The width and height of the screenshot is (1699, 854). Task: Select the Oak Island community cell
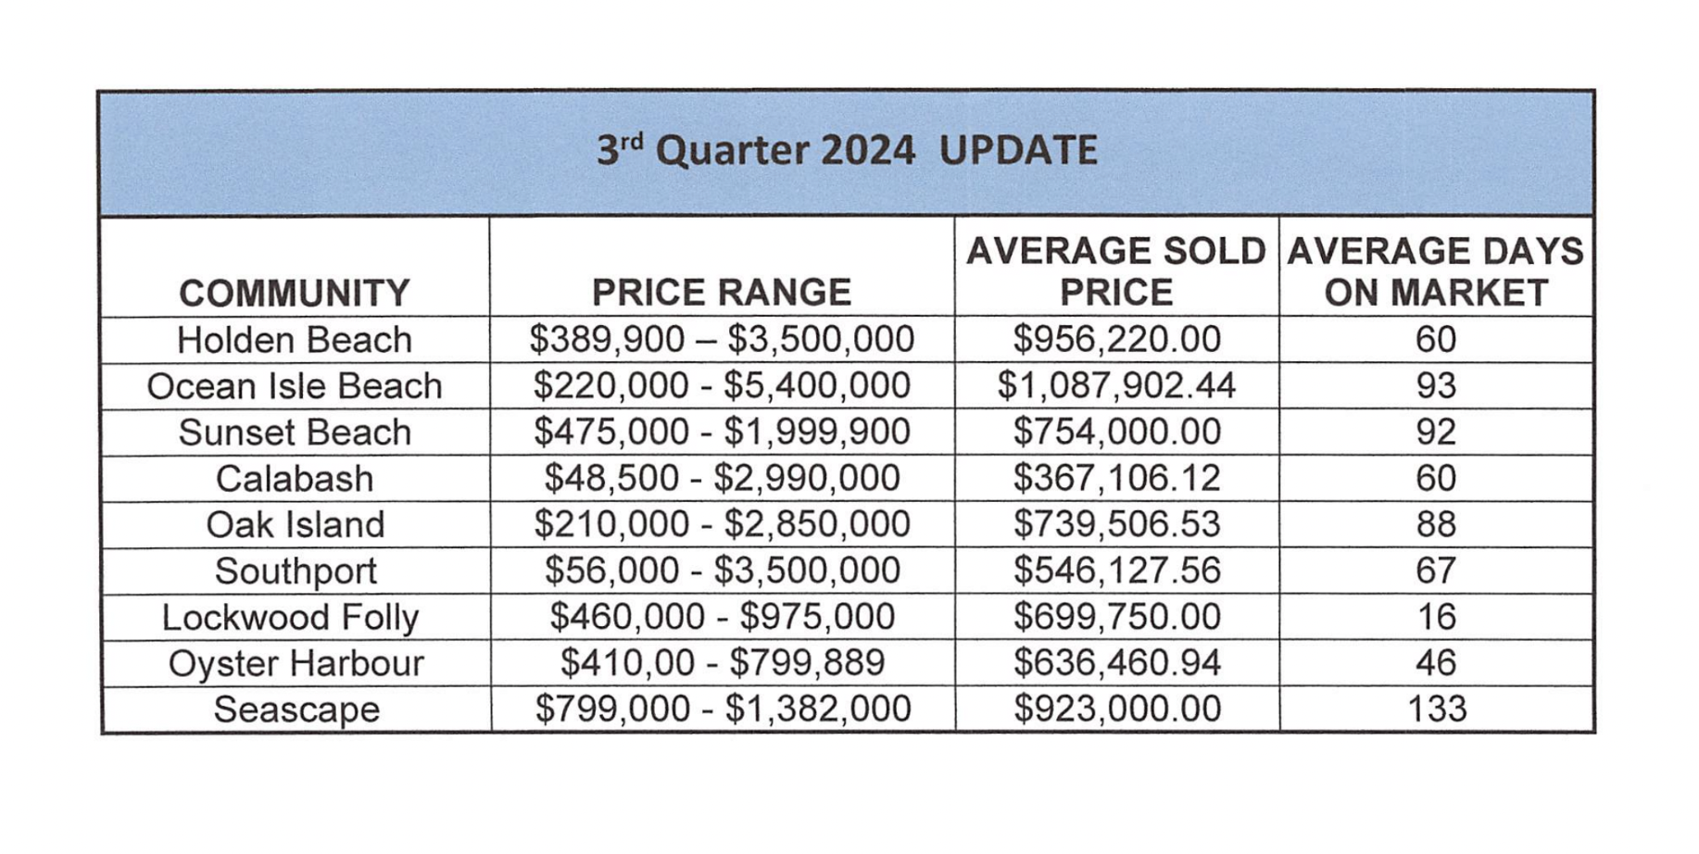pos(295,524)
